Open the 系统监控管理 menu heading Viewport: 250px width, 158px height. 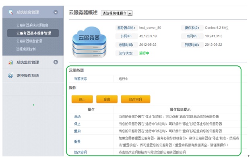tap(28, 62)
